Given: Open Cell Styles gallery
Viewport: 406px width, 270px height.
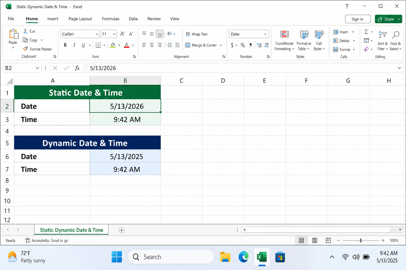Looking at the screenshot, I should 319,41.
